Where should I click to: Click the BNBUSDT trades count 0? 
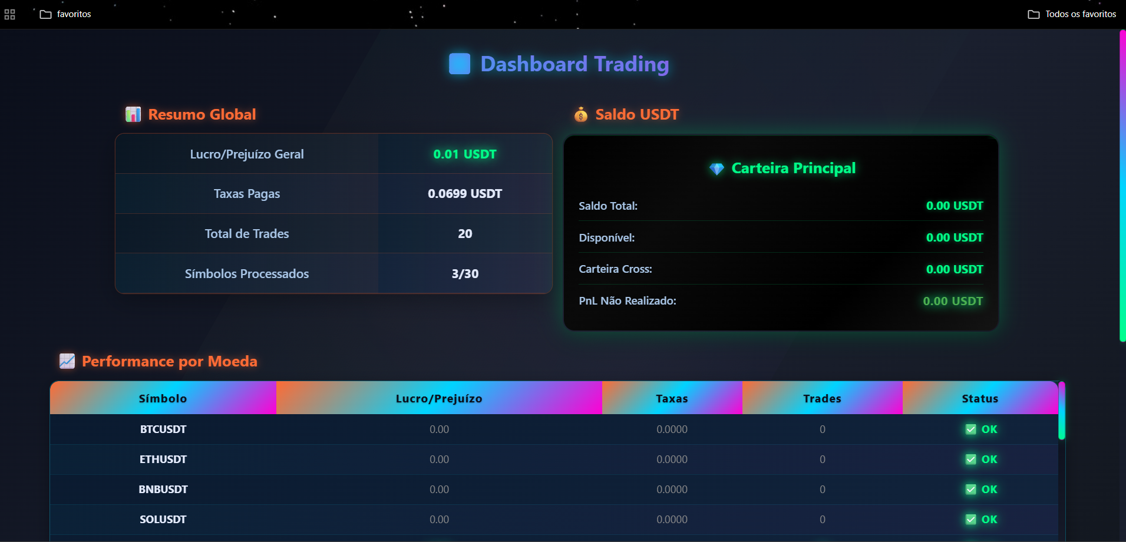pyautogui.click(x=823, y=490)
